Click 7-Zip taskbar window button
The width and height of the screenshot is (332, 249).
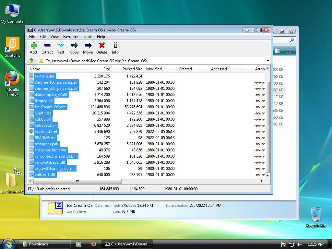(127, 244)
